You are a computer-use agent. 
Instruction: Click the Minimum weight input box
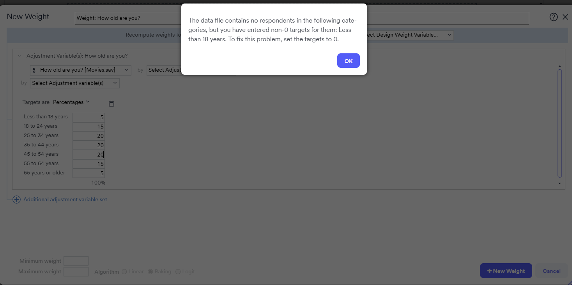tap(76, 261)
